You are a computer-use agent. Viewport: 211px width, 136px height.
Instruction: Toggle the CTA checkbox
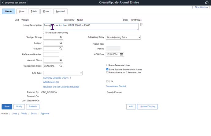tap(107, 81)
